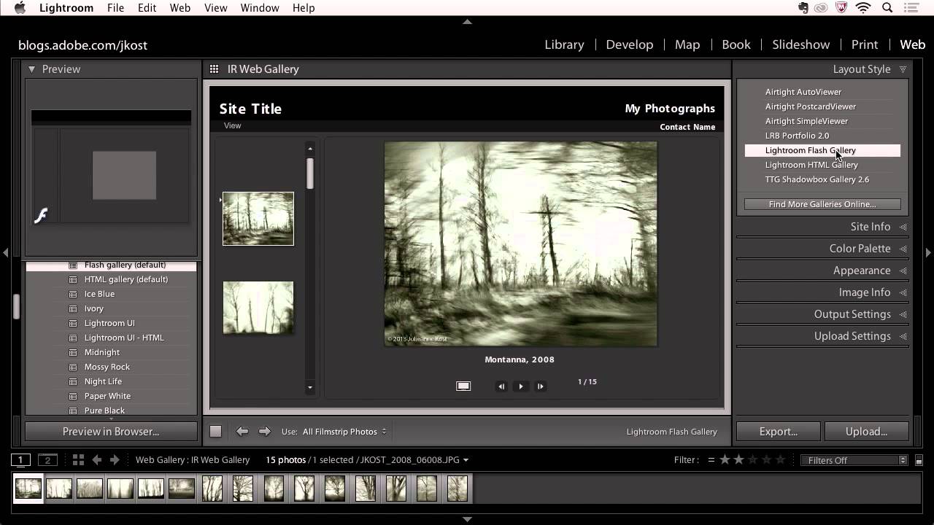
Task: Click the gallery next image button
Action: [540, 386]
